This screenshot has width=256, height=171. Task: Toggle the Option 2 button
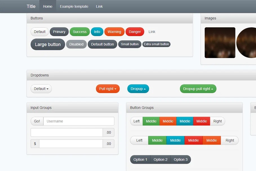pyautogui.click(x=161, y=159)
